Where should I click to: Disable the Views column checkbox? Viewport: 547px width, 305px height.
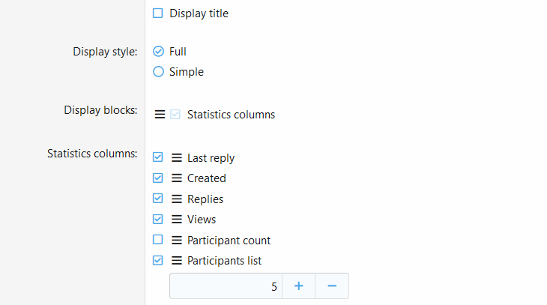[157, 219]
